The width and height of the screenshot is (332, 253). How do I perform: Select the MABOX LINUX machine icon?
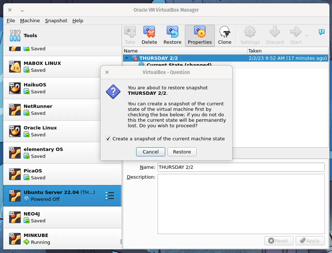pyautogui.click(x=15, y=67)
